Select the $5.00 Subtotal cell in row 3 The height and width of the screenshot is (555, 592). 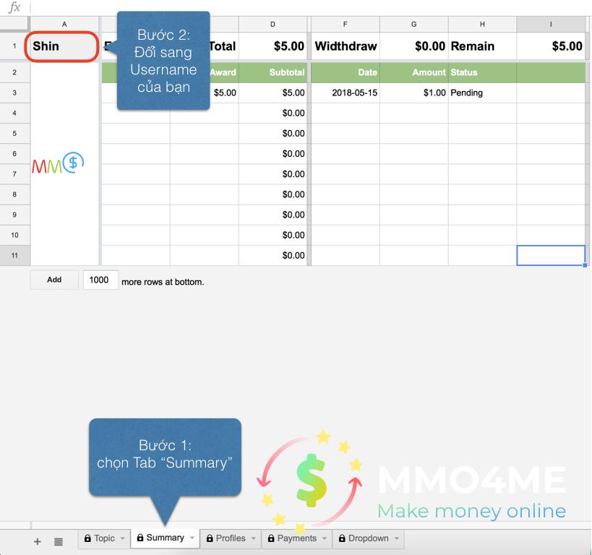tap(273, 93)
